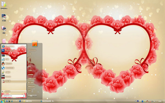This screenshot has width=165, height=103.
Task: Click the Start orb button
Action: click(3, 101)
